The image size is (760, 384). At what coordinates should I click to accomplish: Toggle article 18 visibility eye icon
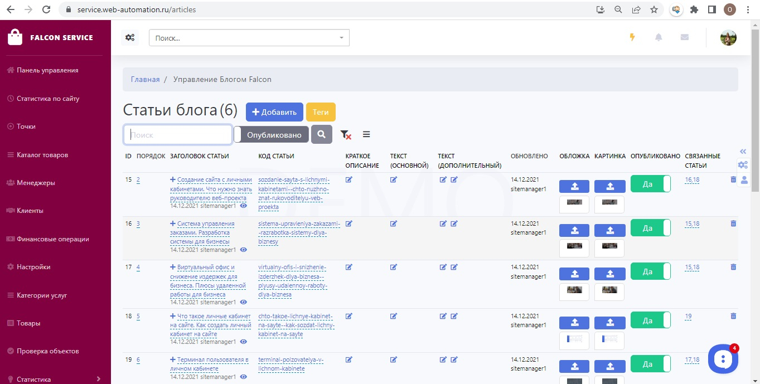pos(243,342)
